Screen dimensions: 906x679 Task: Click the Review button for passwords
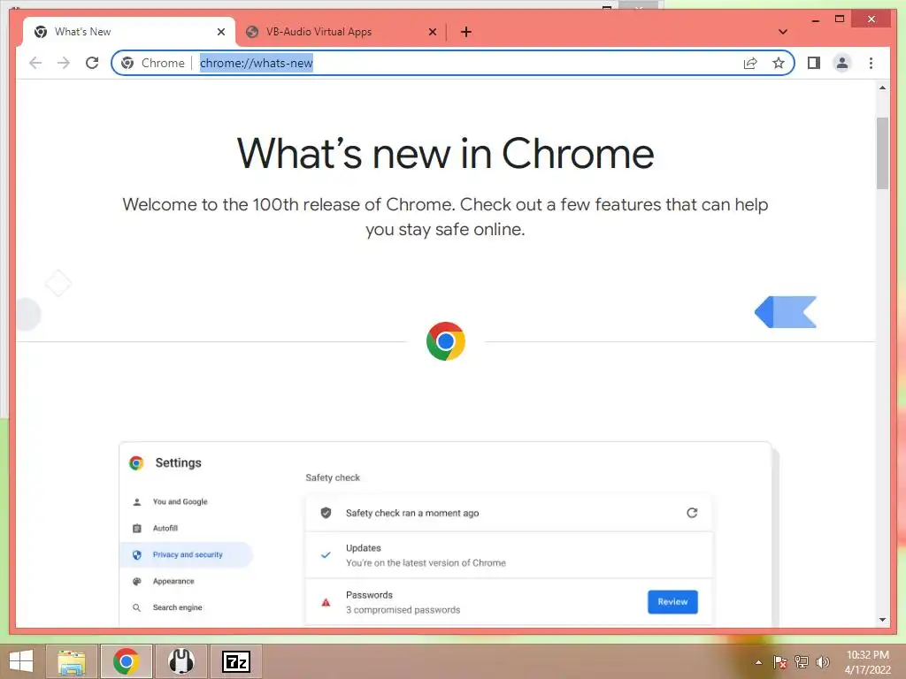point(672,601)
